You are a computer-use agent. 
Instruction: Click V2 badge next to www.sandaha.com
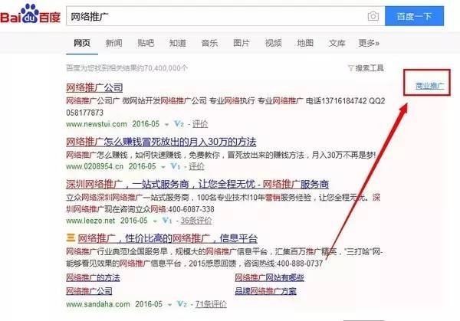(182, 304)
